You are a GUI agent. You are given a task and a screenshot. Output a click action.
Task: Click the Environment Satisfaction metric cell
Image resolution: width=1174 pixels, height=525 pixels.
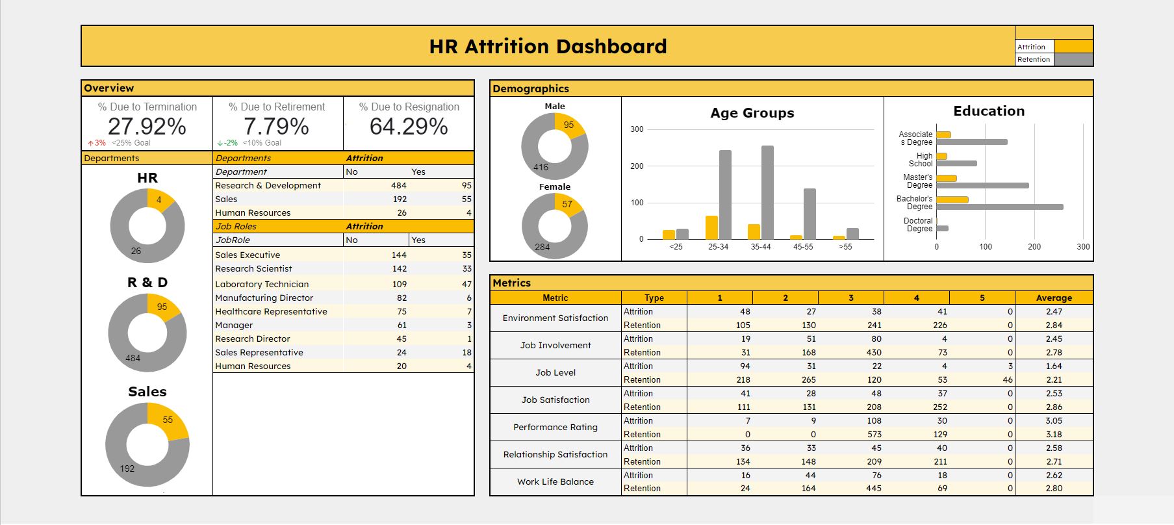pyautogui.click(x=555, y=318)
